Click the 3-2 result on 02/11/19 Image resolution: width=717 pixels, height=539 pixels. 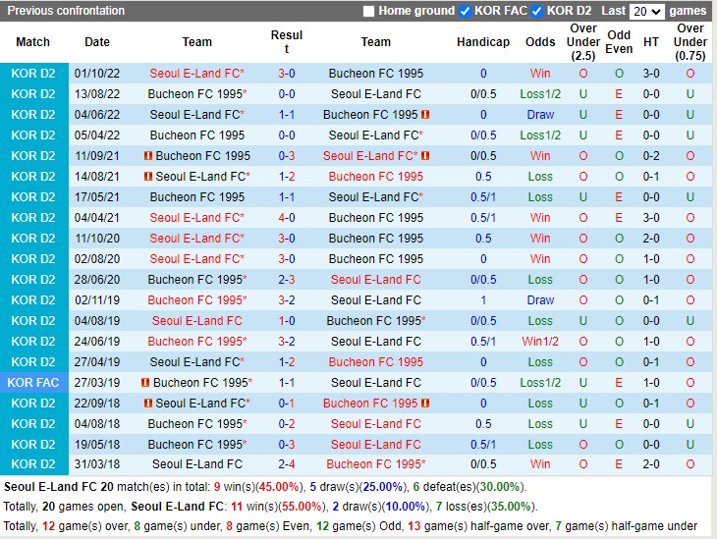287,300
